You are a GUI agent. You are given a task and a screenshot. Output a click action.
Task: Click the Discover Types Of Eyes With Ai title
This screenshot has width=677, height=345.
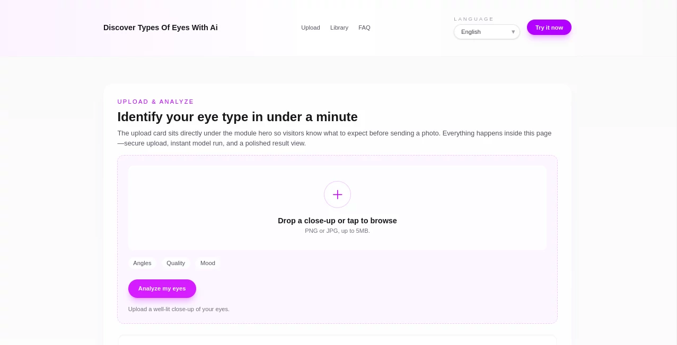coord(161,28)
